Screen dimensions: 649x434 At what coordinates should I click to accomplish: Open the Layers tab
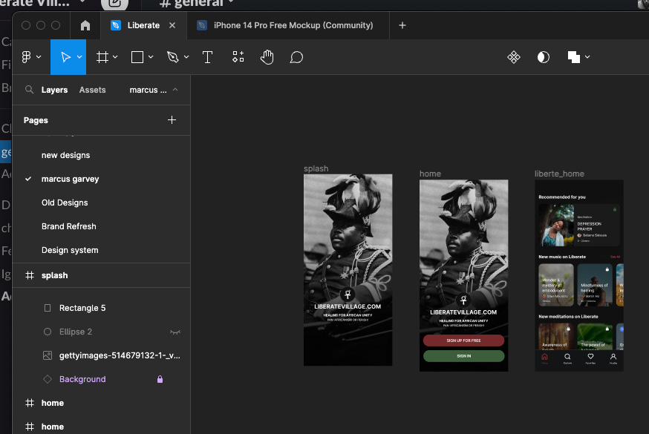tap(54, 90)
